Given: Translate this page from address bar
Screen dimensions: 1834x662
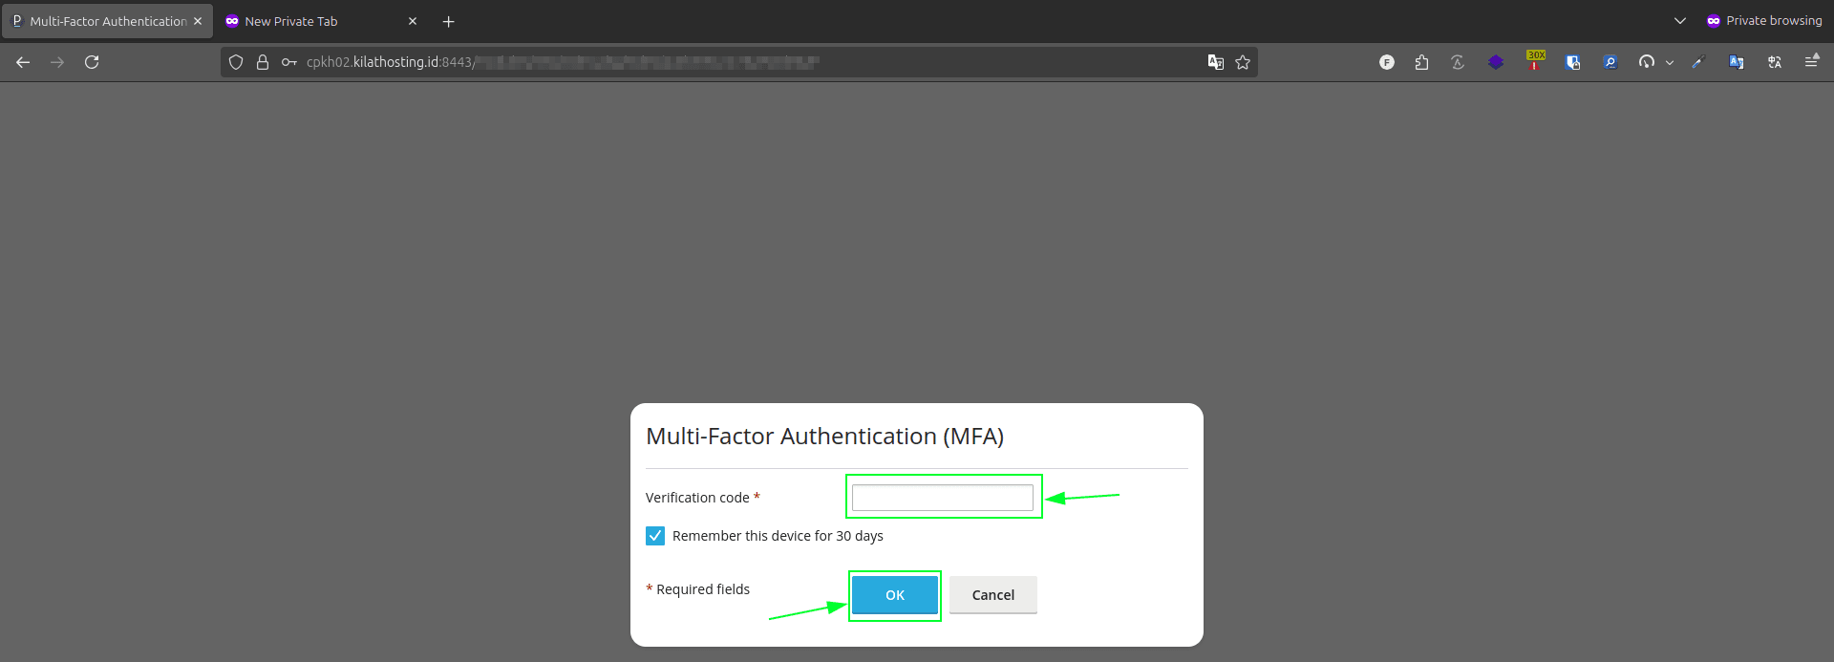Looking at the screenshot, I should coord(1215,62).
